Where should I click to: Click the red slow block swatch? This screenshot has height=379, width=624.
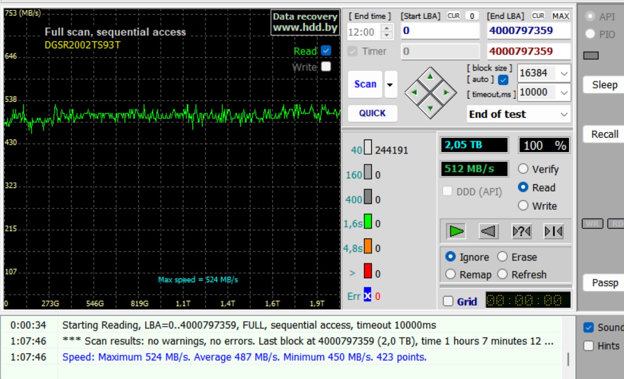click(368, 270)
